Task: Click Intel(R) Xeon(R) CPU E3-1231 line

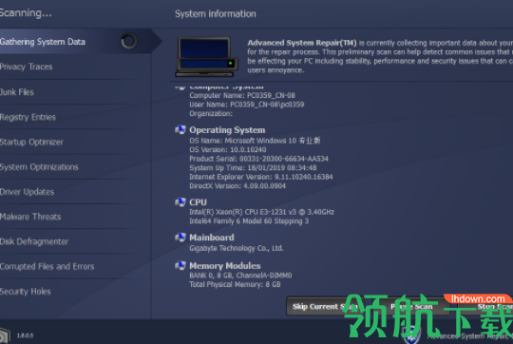Action: point(262,212)
